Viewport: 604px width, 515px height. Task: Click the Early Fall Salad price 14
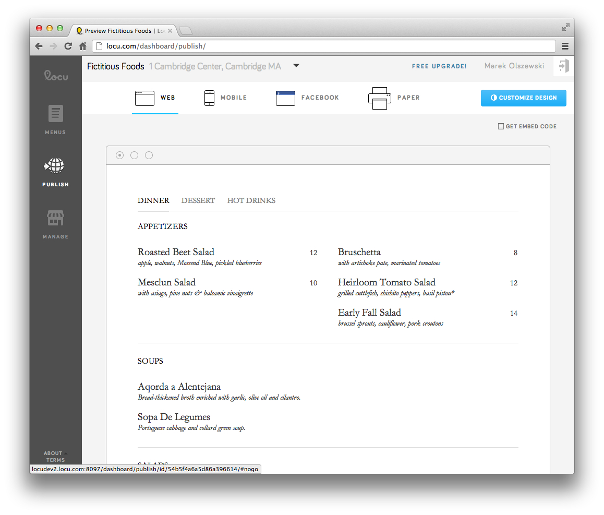(x=513, y=314)
